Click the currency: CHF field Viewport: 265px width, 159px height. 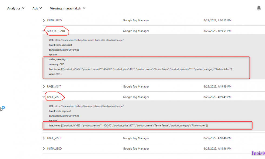tap(56, 64)
